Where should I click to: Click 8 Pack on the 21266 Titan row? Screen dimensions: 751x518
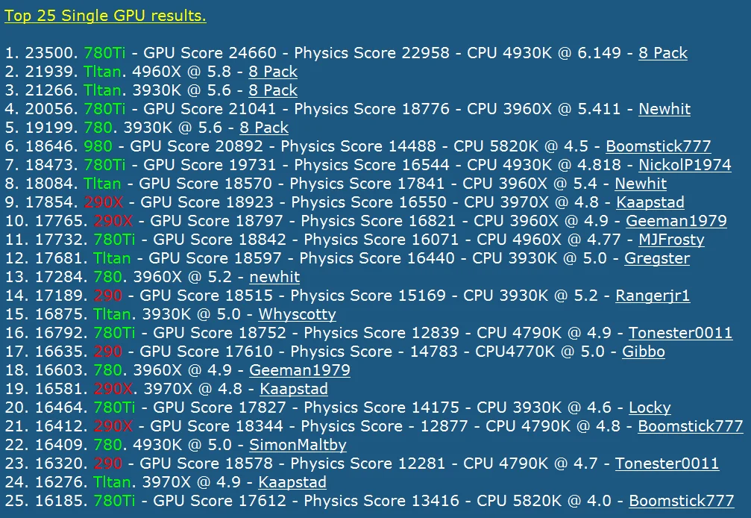click(x=273, y=90)
